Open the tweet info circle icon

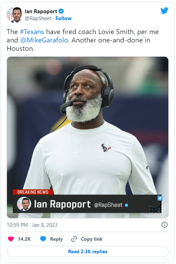(165, 225)
